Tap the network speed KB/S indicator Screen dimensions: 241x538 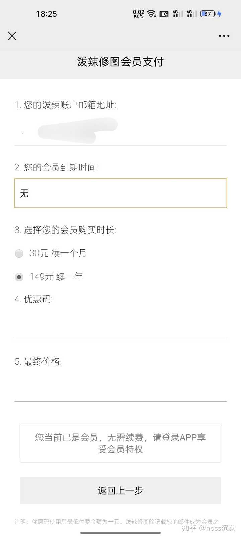point(139,14)
